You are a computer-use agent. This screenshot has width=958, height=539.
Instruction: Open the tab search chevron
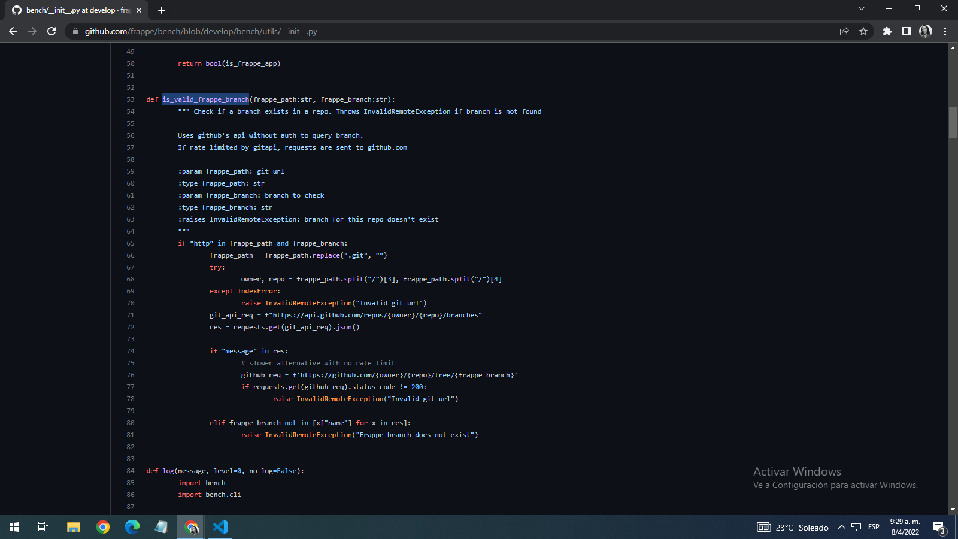pos(861,10)
